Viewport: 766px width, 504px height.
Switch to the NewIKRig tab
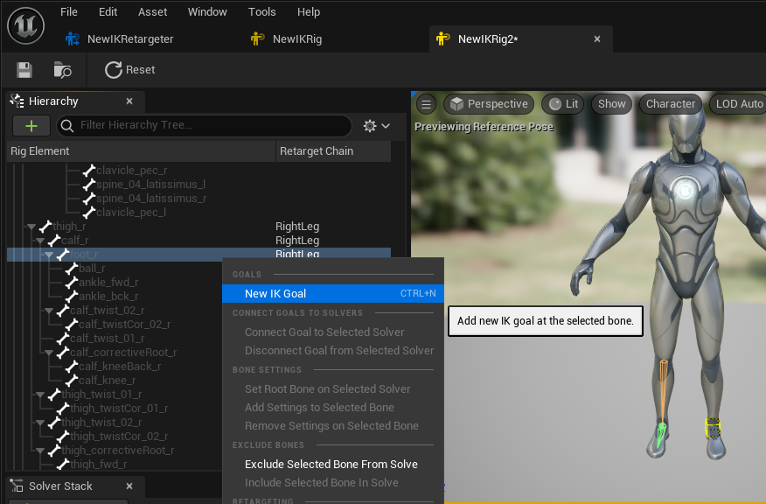(x=286, y=39)
